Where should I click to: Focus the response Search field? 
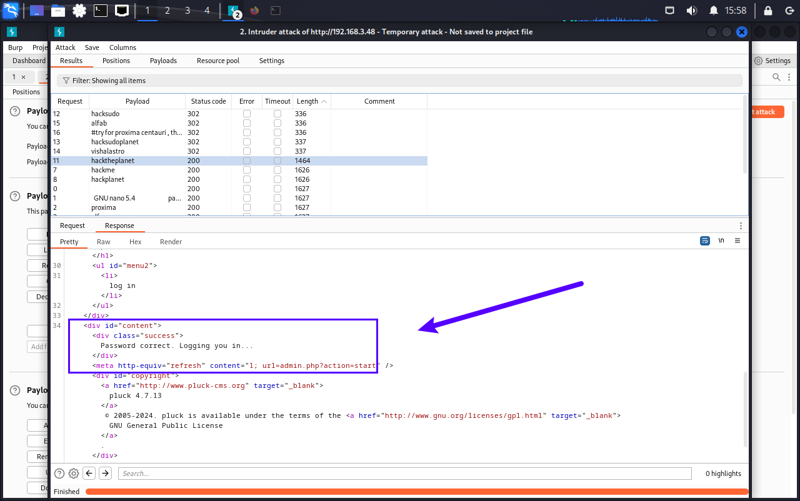405,474
